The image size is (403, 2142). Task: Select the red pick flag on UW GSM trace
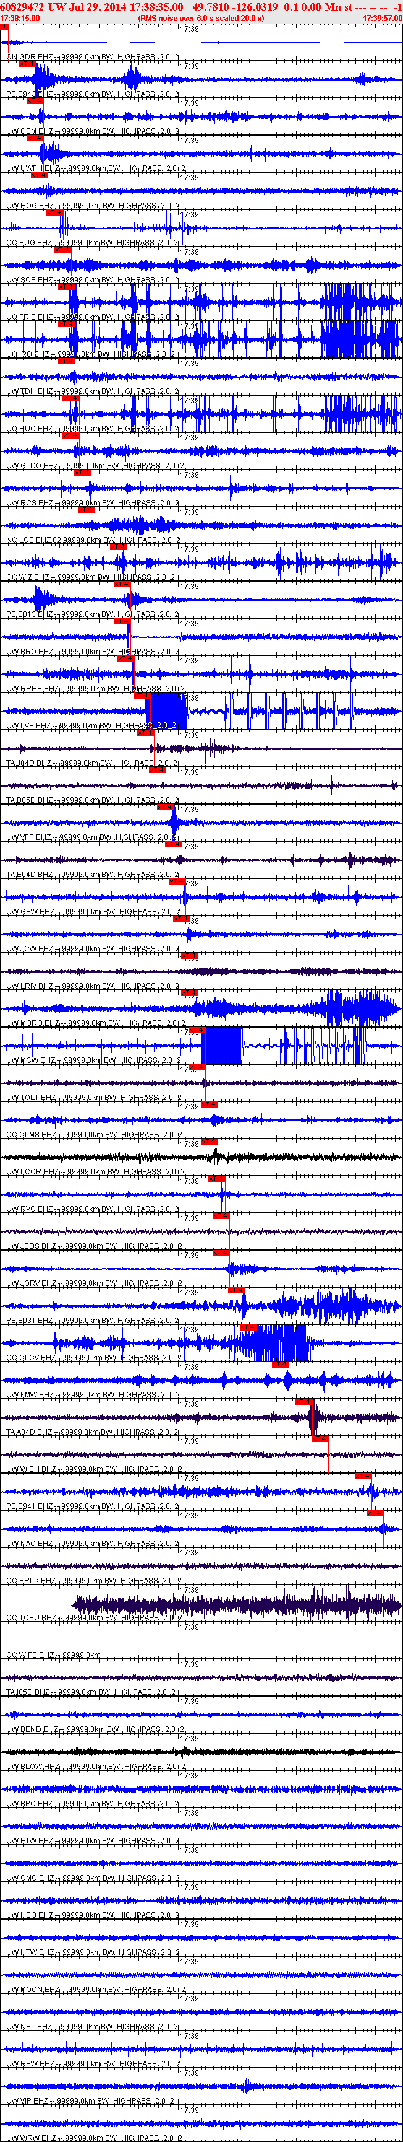[x=35, y=100]
